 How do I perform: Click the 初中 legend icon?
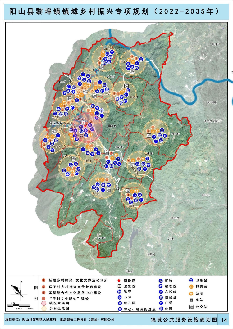(x=119, y=292)
